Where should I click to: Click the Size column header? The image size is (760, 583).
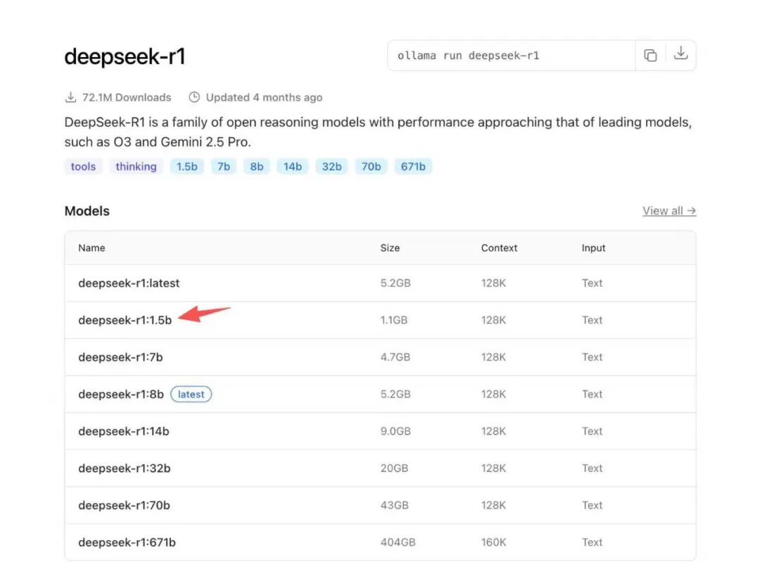pyautogui.click(x=390, y=248)
